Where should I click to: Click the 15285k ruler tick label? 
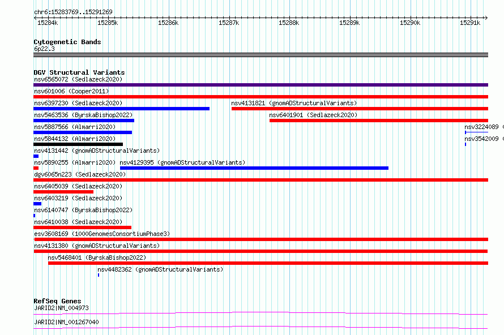[108, 23]
